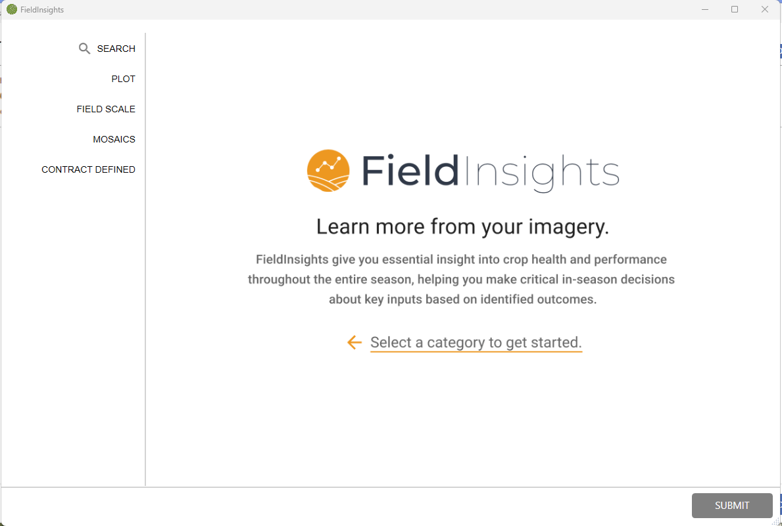The height and width of the screenshot is (526, 782).
Task: Close the FieldInsights window
Action: click(765, 10)
